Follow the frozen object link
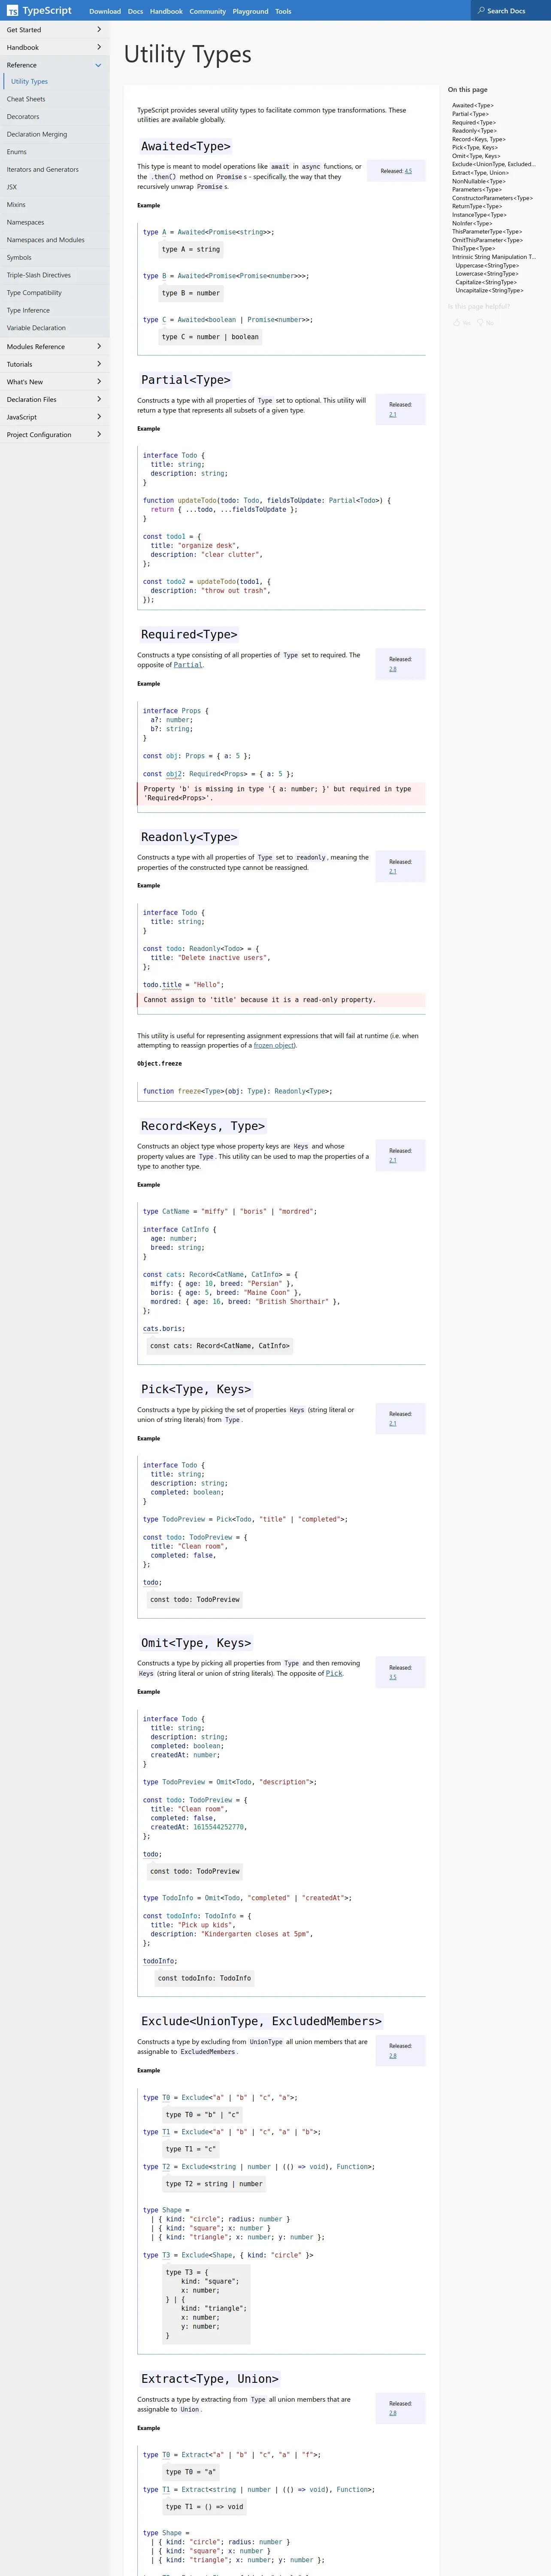The height and width of the screenshot is (2576, 551). coord(274,1045)
